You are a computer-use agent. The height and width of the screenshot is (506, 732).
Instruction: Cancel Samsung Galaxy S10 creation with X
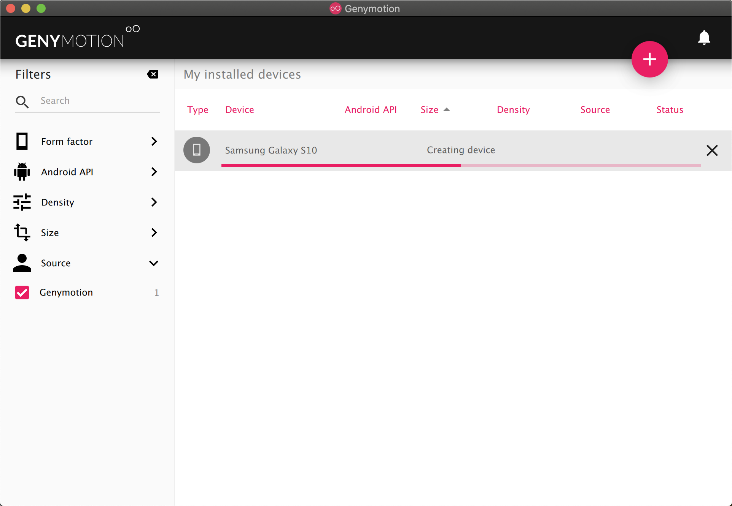(712, 150)
